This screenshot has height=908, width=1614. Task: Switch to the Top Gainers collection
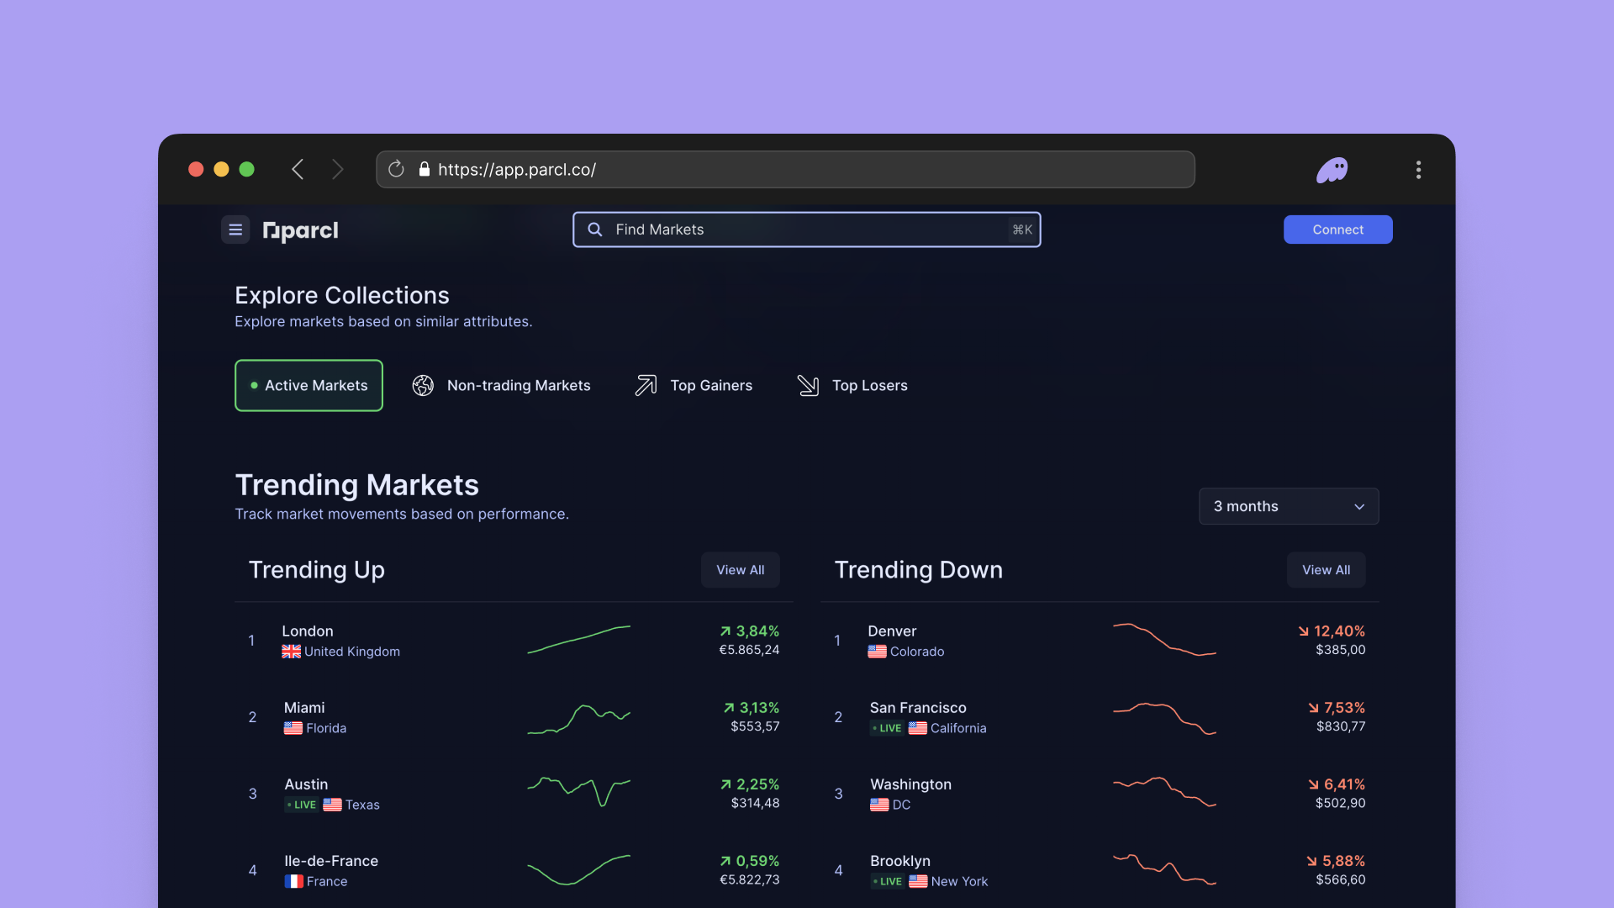(x=694, y=385)
